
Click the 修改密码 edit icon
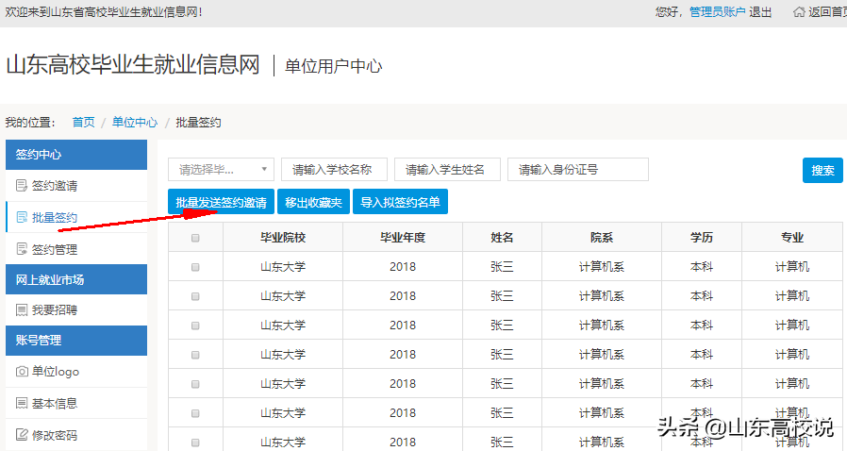22,435
